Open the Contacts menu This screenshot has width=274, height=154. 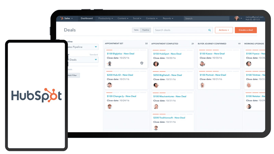152,18
